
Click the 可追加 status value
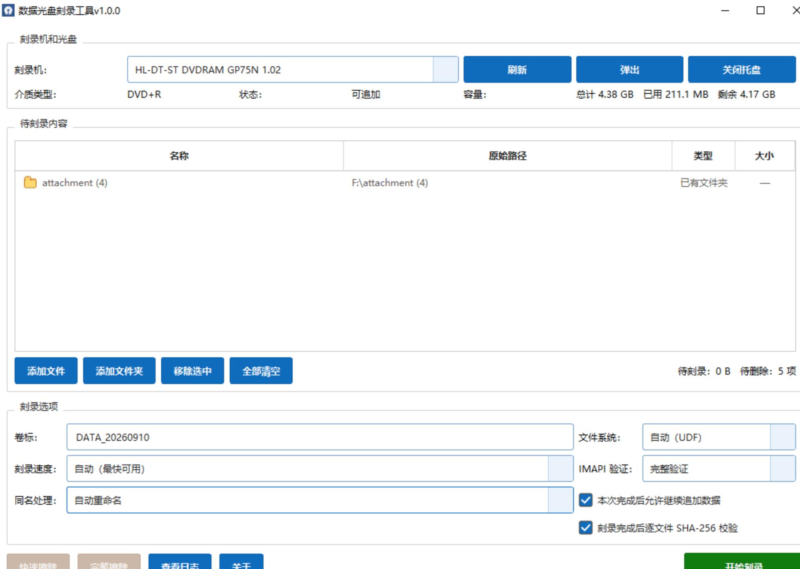tap(366, 95)
